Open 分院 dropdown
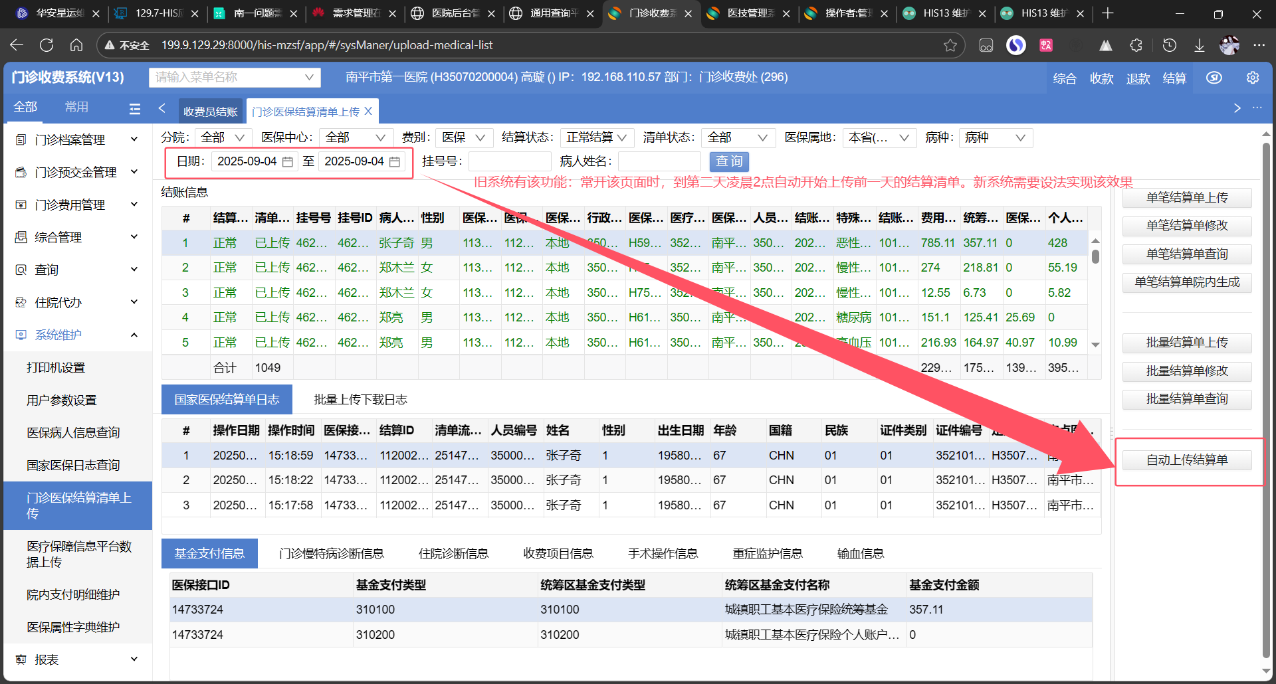The width and height of the screenshot is (1276, 684). (223, 137)
